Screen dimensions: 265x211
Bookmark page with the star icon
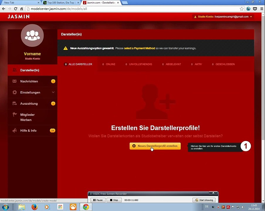point(242,9)
